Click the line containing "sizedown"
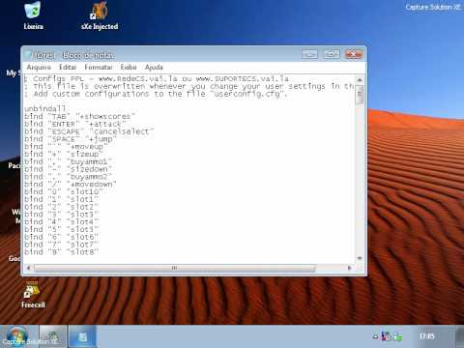464x348 pixels. (x=68, y=169)
